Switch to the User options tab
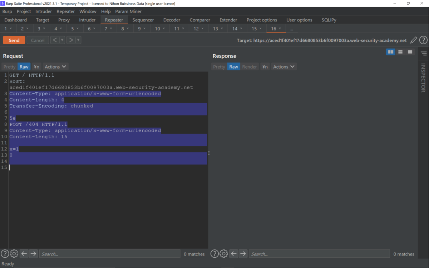429x268 pixels. tap(299, 20)
